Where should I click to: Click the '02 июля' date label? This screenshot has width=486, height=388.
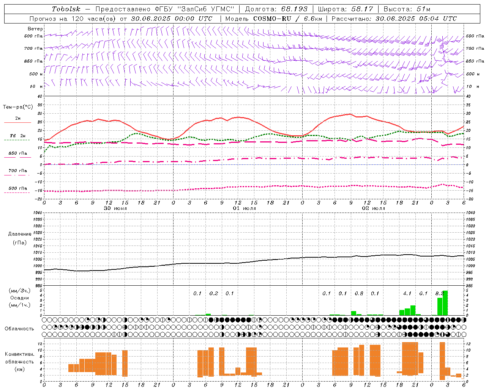(374, 208)
